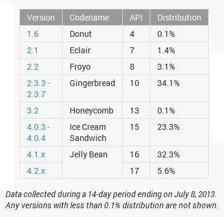224x217 pixels.
Task: Click the 34.1% distribution value
Action: (x=168, y=83)
